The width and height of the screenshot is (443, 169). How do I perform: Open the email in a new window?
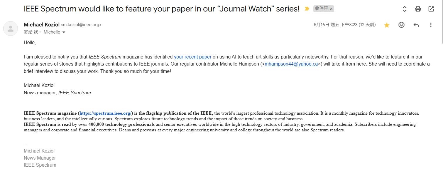431,9
